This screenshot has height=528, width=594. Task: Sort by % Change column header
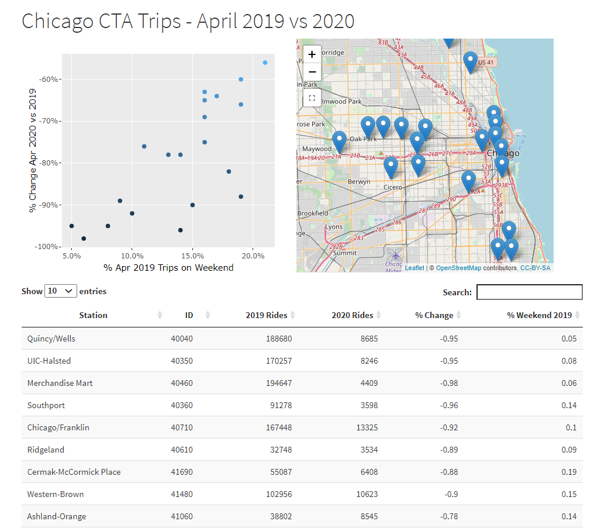coord(434,315)
